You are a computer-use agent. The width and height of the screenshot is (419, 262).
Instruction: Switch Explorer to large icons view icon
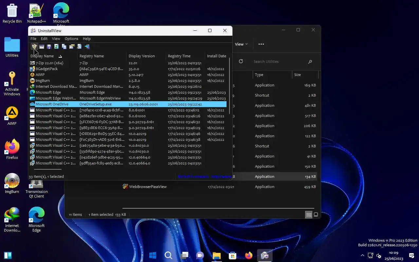(x=316, y=215)
